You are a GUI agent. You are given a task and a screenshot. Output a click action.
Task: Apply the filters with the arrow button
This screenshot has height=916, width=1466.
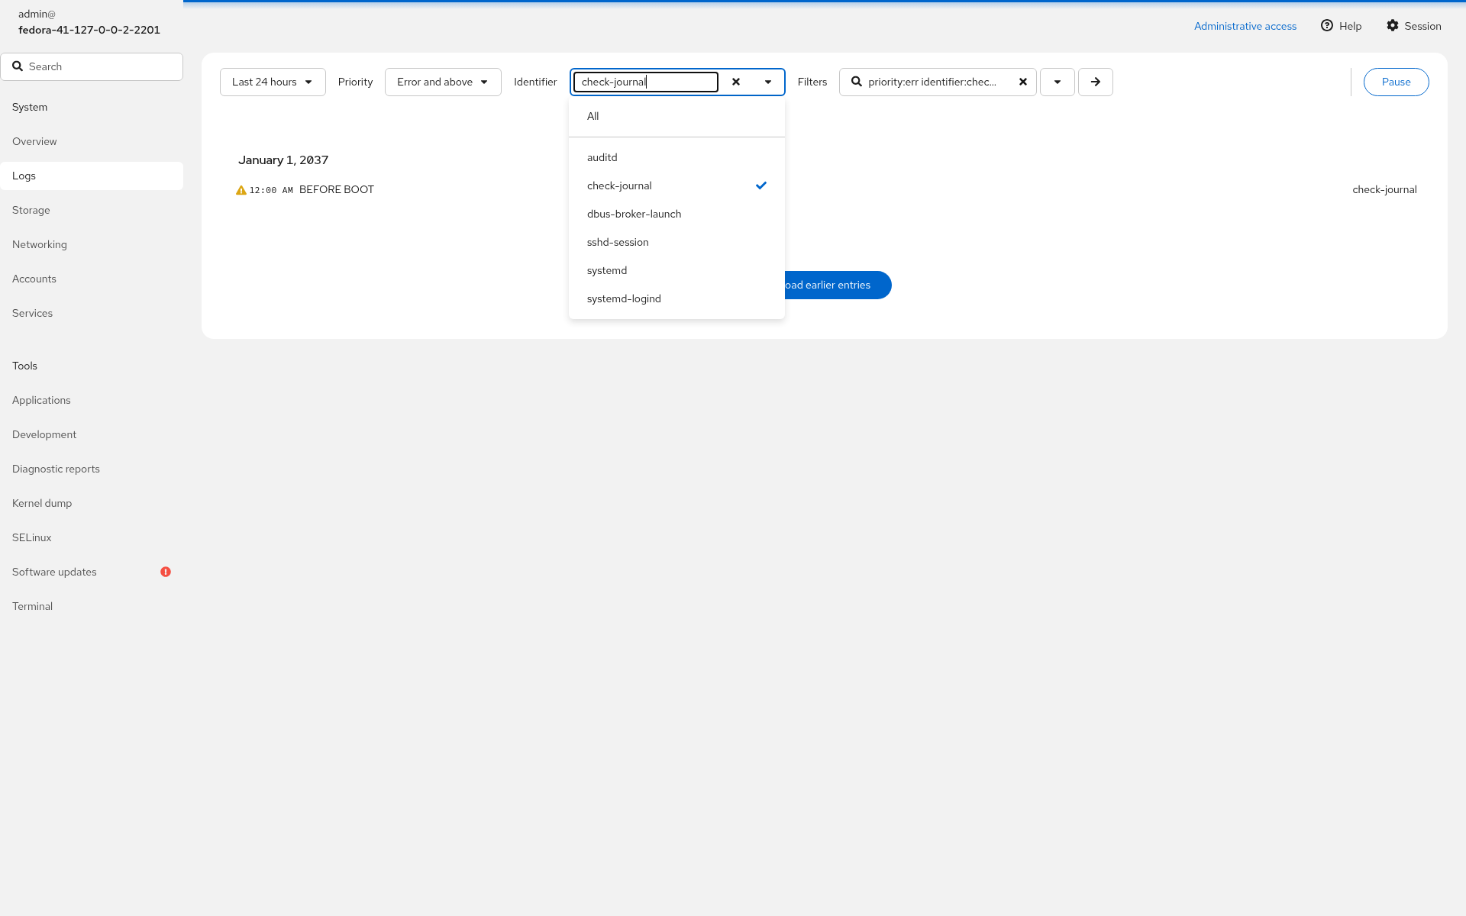click(1096, 82)
